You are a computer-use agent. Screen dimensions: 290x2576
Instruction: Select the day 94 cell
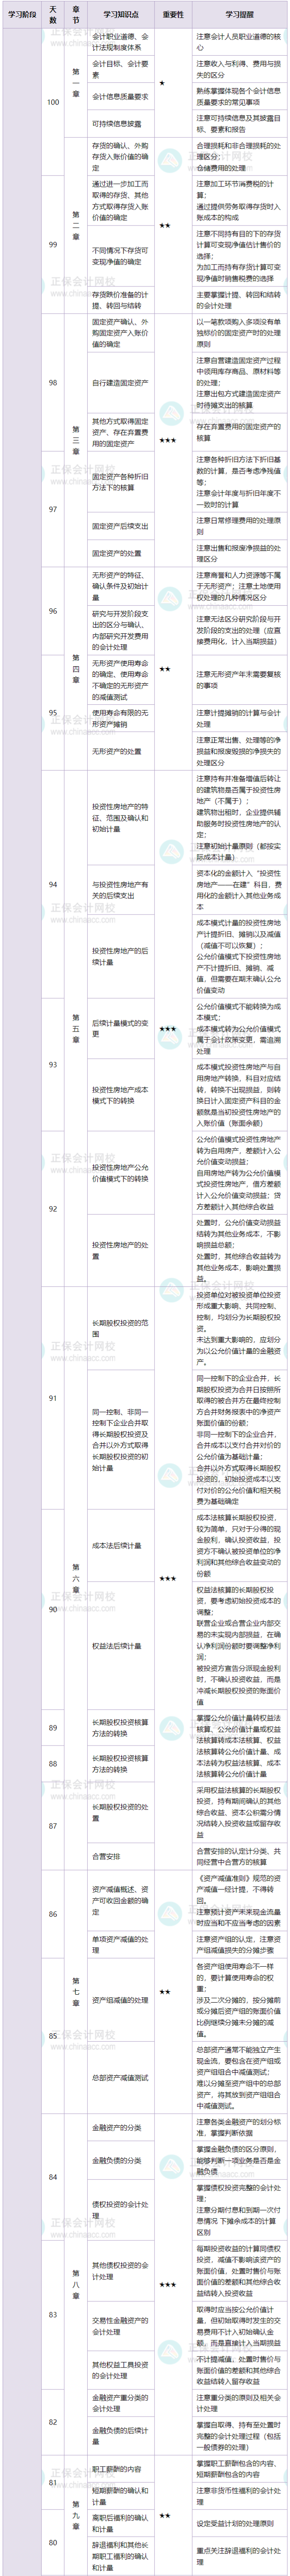point(53,884)
